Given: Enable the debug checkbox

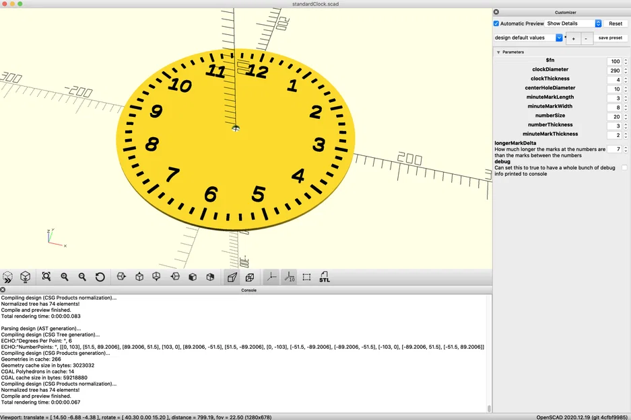Looking at the screenshot, I should point(624,167).
